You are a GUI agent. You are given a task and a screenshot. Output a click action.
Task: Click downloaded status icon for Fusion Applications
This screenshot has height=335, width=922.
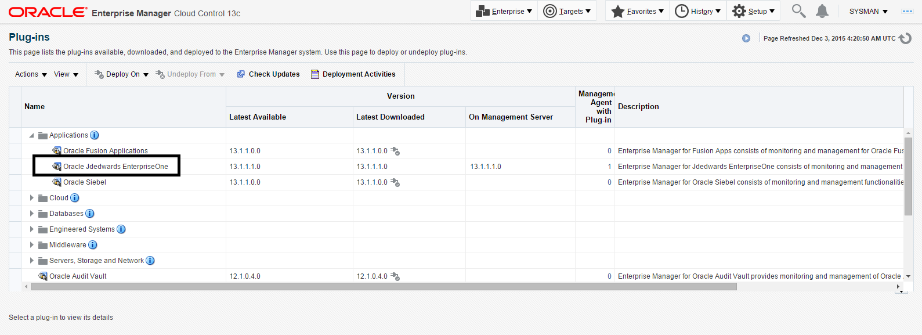(395, 151)
